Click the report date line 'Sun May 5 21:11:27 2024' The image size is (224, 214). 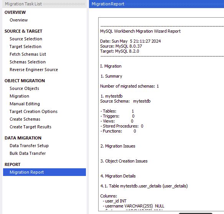coord(130,41)
